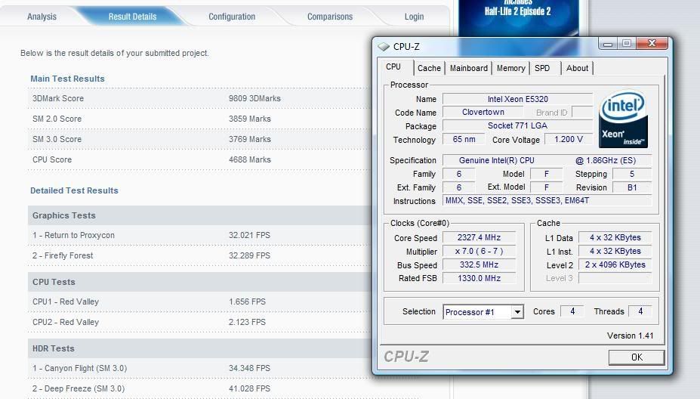Viewport: 700px width, 399px height.
Task: Click the SM 2.0 Score row
Action: click(199, 119)
